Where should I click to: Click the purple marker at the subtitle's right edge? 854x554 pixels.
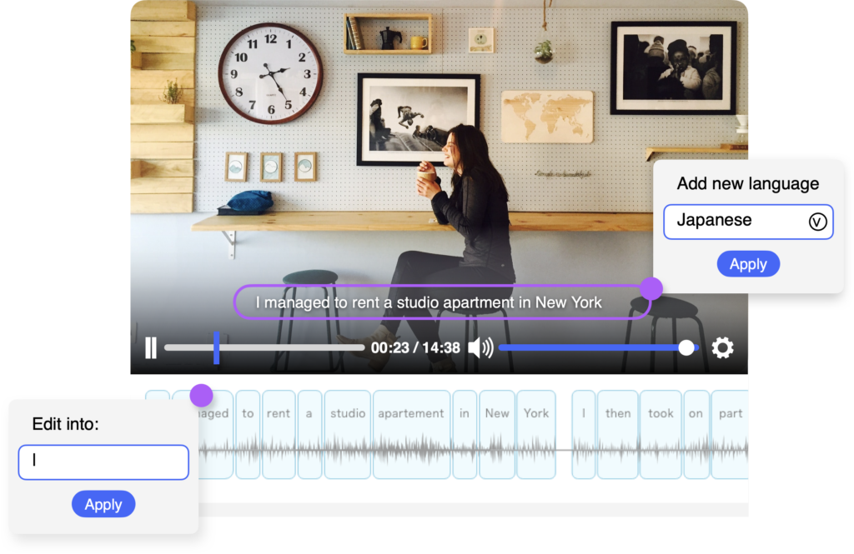[x=651, y=289]
